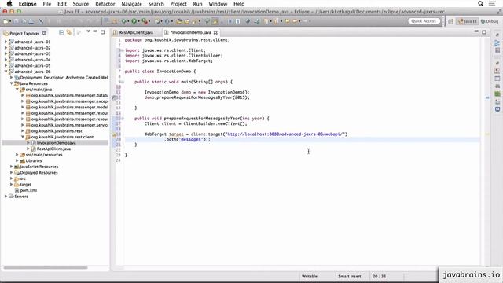This screenshot has height=283, width=503.
Task: Click the green Run icon
Action: pos(134,21)
